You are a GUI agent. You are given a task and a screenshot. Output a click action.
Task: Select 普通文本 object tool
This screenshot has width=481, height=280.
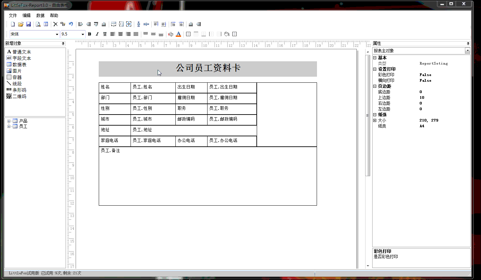click(19, 52)
